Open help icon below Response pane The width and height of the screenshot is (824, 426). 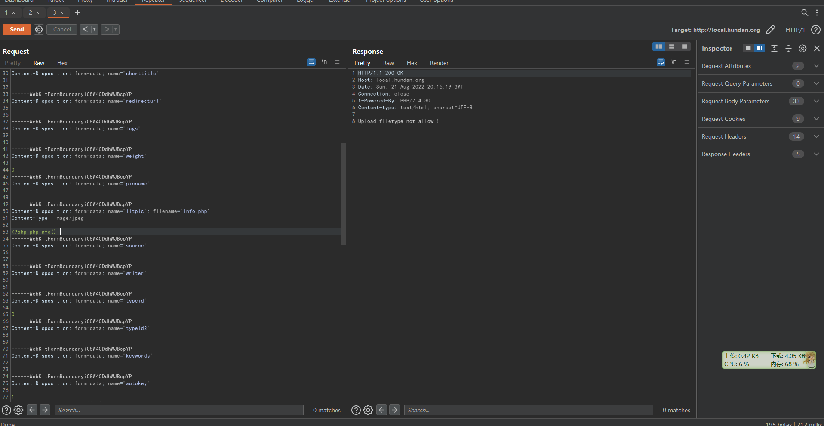click(356, 410)
